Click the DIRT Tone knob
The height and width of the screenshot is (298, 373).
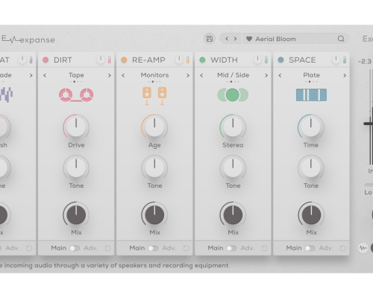coord(76,168)
